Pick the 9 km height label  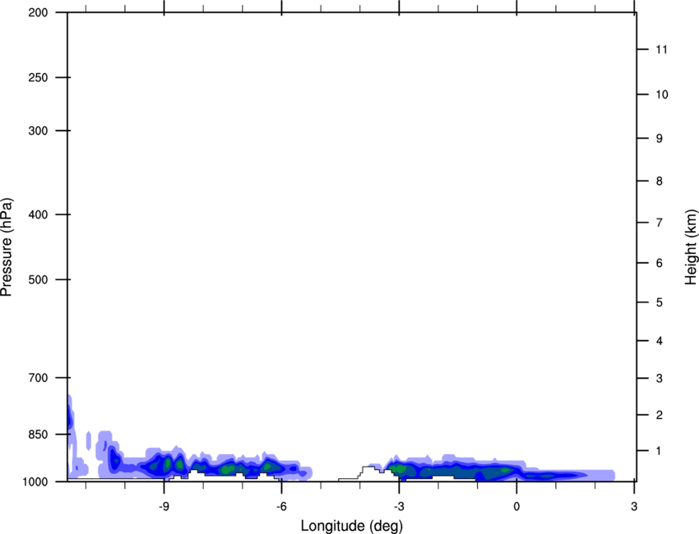point(660,139)
